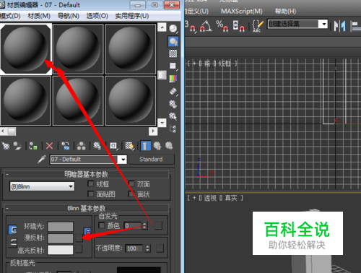Open the (B)Blinn shader dropdown
361x273 pixels.
pyautogui.click(x=42, y=186)
